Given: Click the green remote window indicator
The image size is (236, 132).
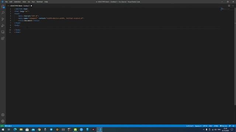Looking at the screenshot, I should click(x=2, y=126).
